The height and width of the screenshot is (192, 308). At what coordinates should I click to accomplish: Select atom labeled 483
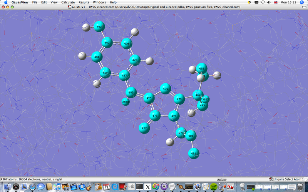pos(203,106)
